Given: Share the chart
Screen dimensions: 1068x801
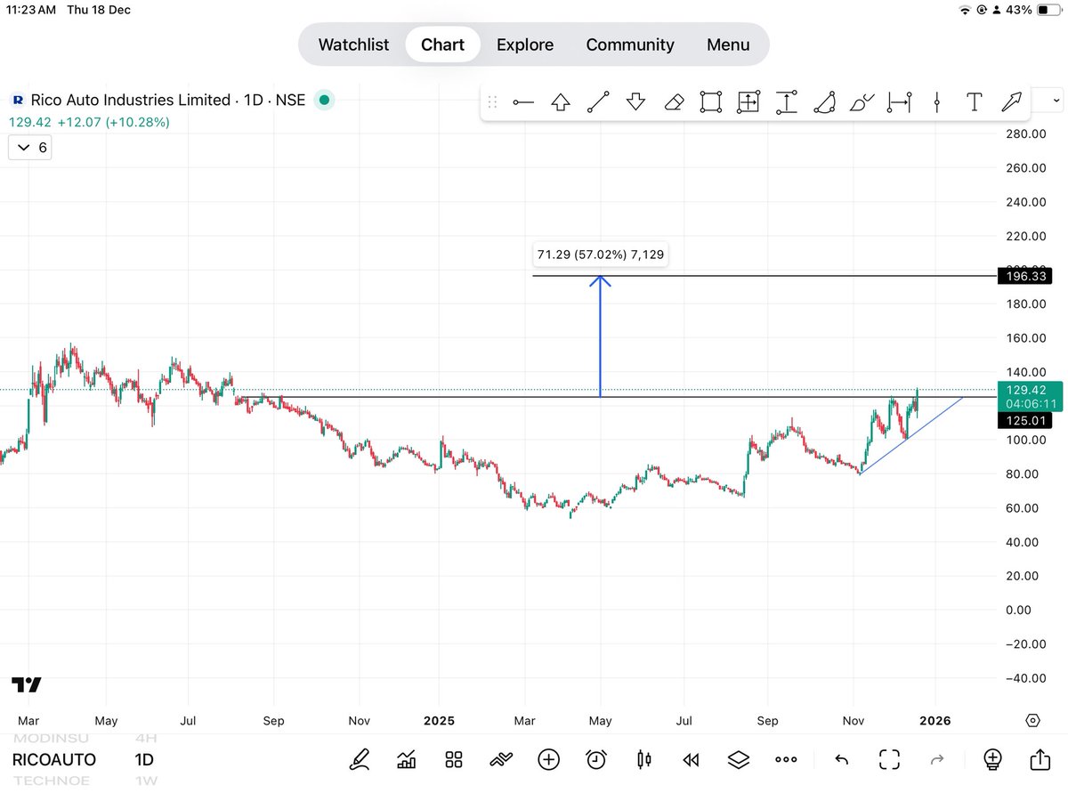Looking at the screenshot, I should [x=1040, y=758].
